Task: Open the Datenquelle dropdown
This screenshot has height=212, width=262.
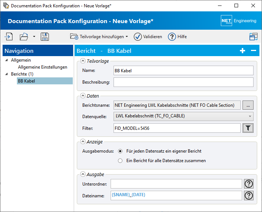Action: click(x=183, y=116)
